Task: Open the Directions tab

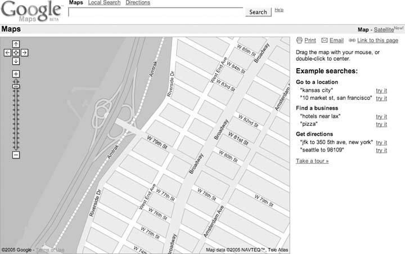Action: [x=138, y=3]
